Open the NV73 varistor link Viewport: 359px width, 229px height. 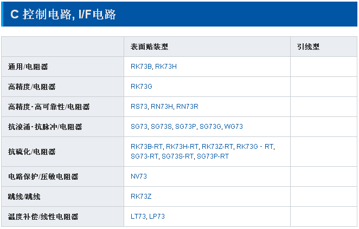(139, 176)
